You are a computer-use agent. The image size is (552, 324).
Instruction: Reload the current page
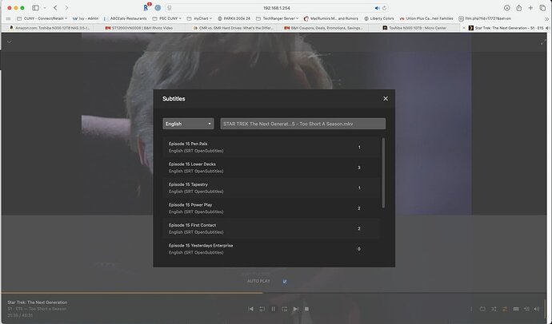[385, 8]
